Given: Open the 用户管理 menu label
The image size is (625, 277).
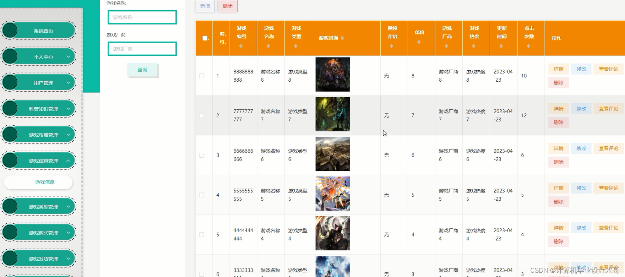Looking at the screenshot, I should (x=44, y=83).
